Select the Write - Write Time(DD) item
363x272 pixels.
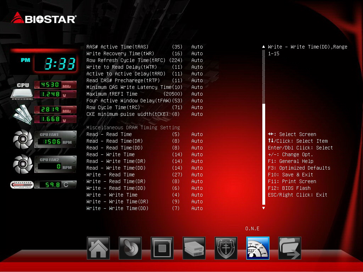(145, 208)
